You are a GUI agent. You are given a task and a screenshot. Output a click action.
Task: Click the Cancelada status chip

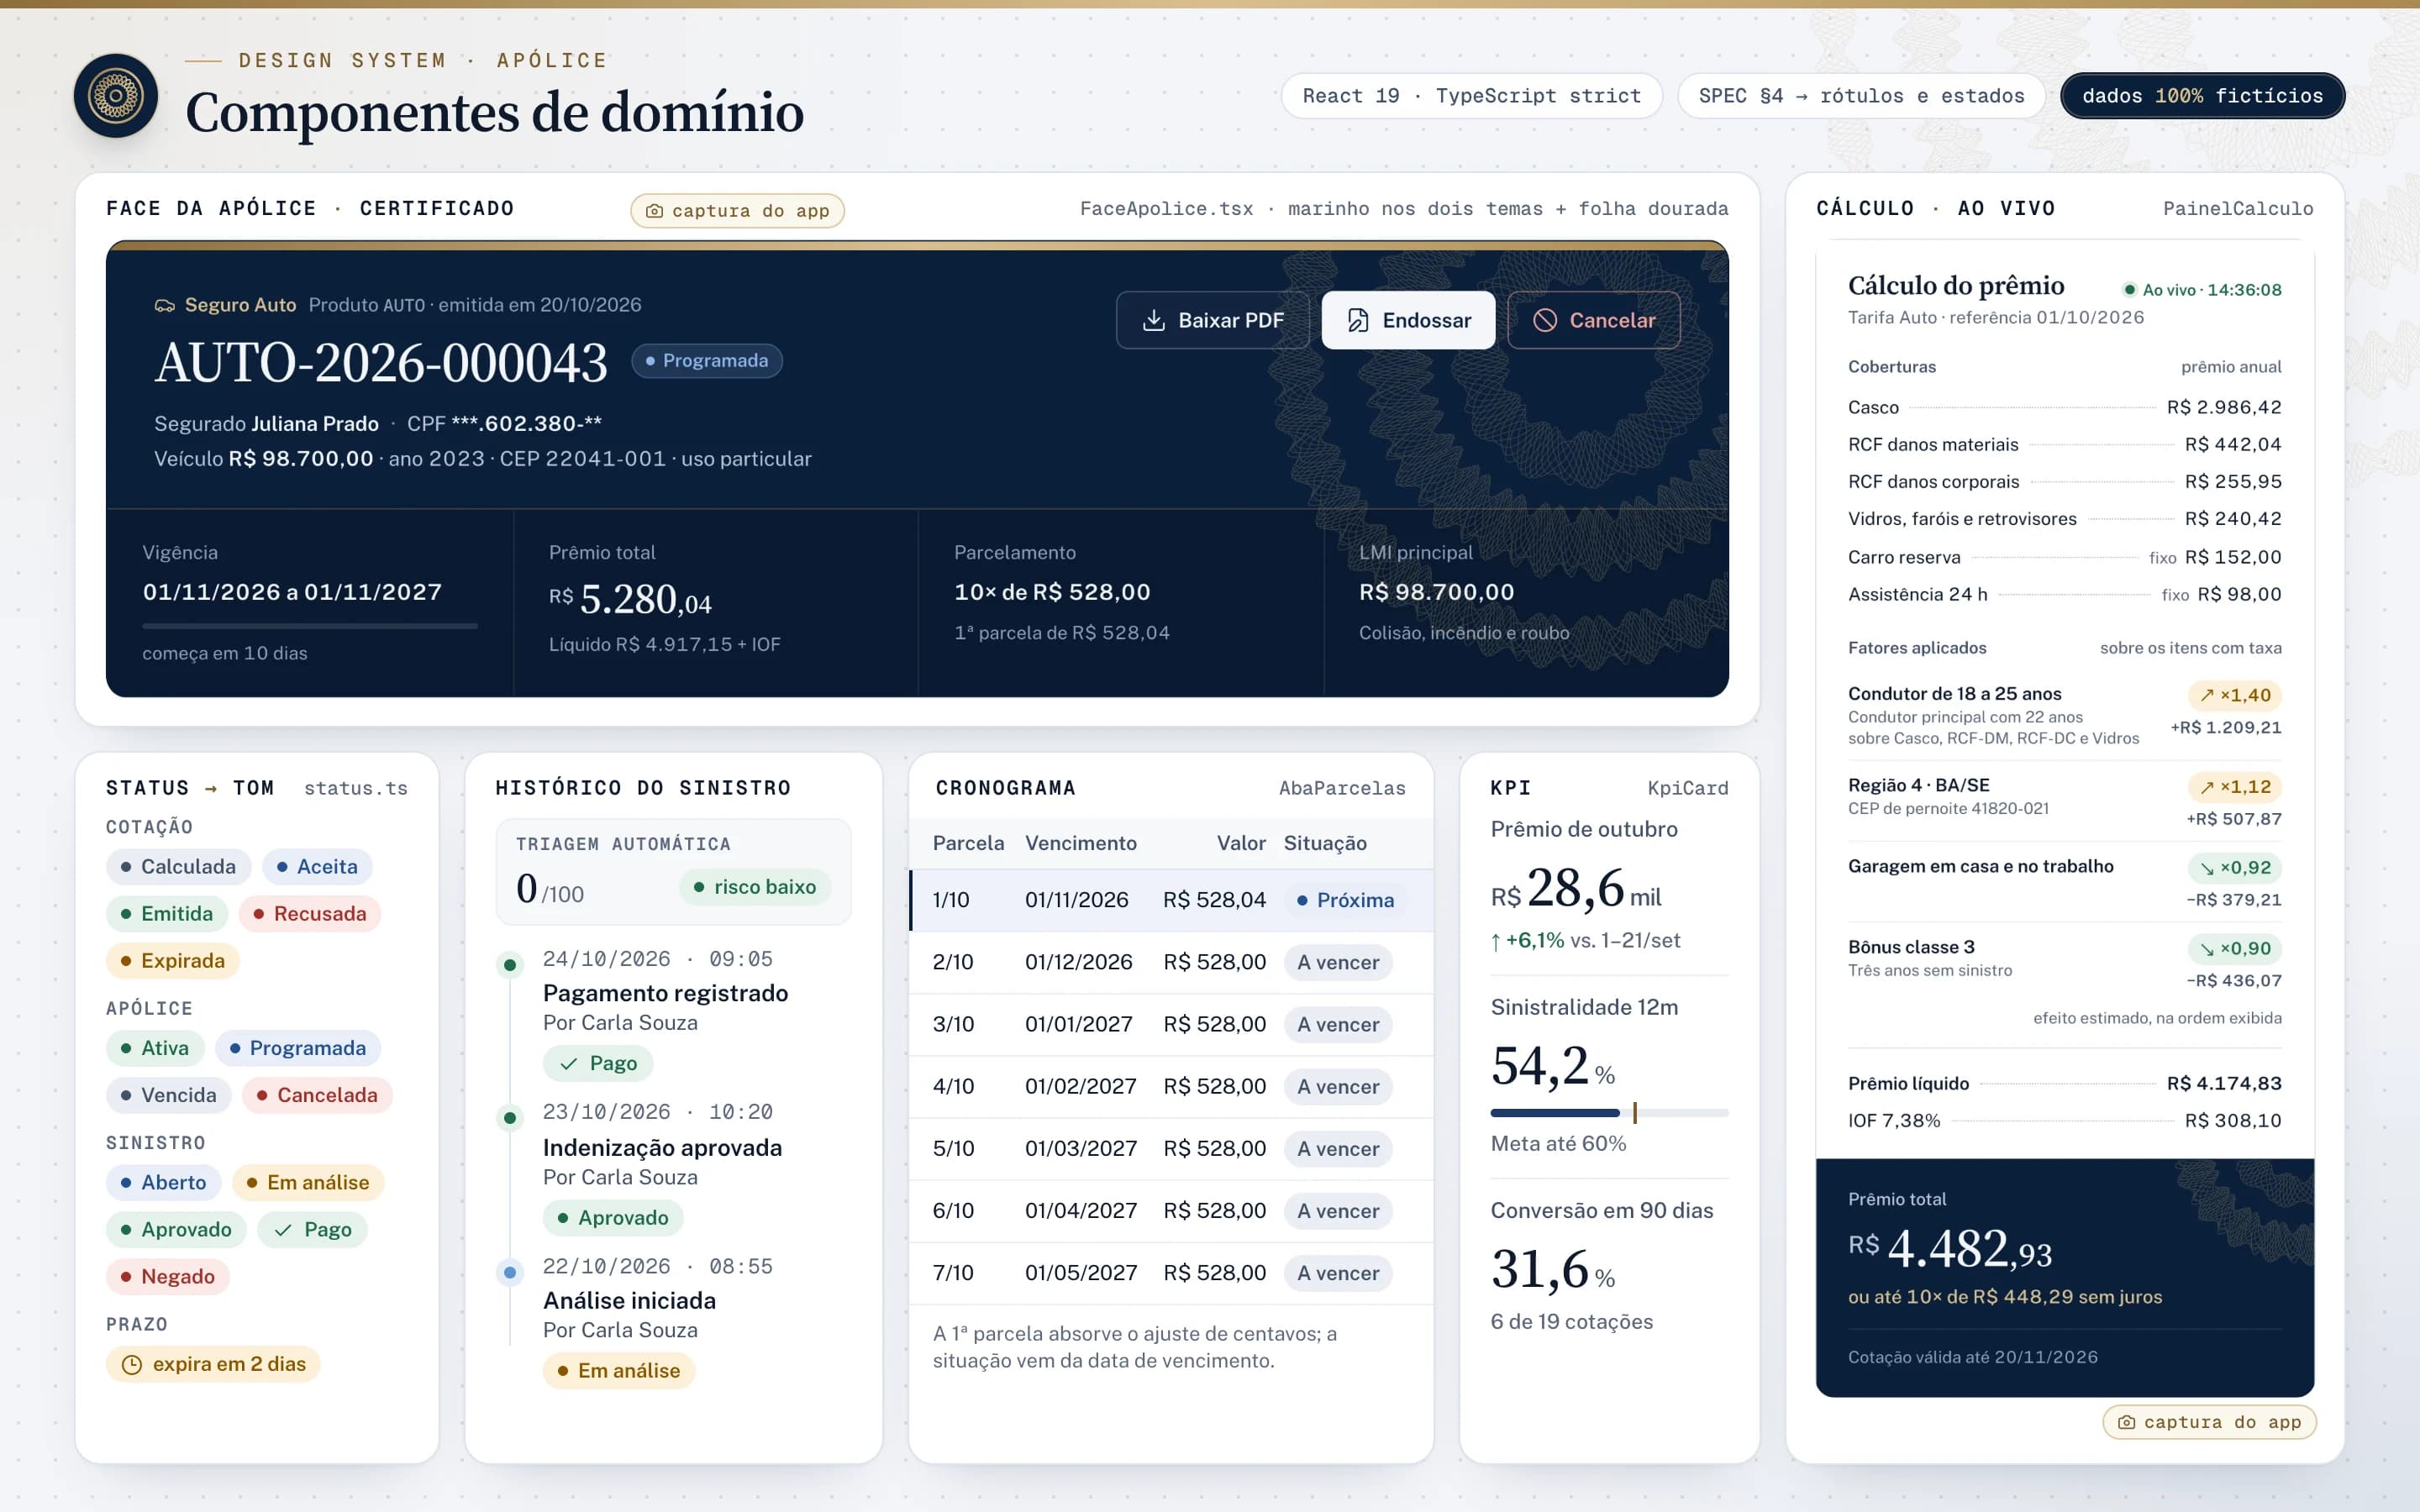pos(317,1095)
